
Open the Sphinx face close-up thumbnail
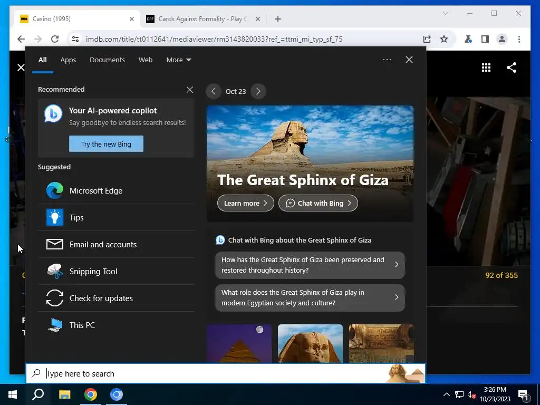(310, 343)
